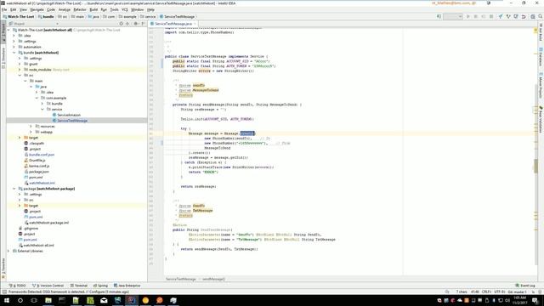Click Collapse All icon in Project panel
Viewport: 544px width, 306px height.
[x=127, y=24]
